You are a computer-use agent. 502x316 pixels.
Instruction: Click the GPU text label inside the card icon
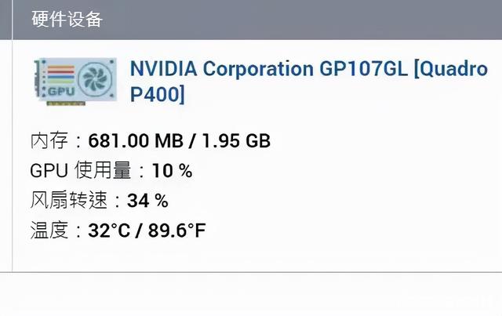(x=60, y=93)
